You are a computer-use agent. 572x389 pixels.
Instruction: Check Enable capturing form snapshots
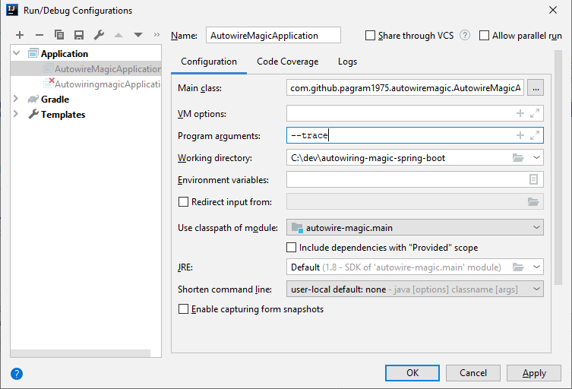[x=183, y=309]
